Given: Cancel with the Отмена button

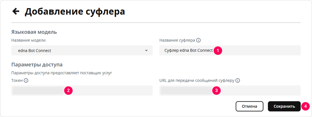Looking at the screenshot, I should click(250, 106).
